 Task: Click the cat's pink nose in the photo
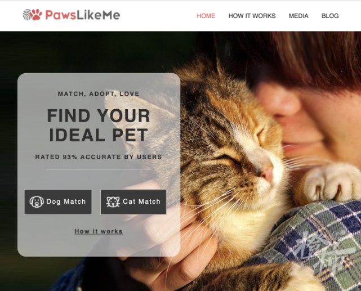[x=267, y=174]
